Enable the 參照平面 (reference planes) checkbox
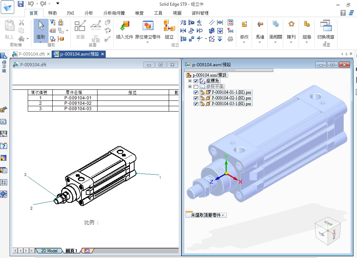 pyautogui.click(x=196, y=87)
